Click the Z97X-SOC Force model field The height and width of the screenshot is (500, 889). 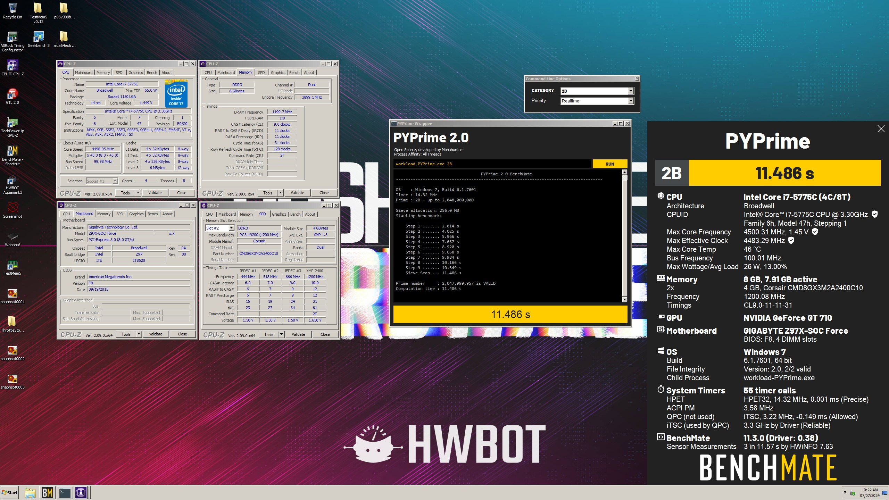click(120, 233)
